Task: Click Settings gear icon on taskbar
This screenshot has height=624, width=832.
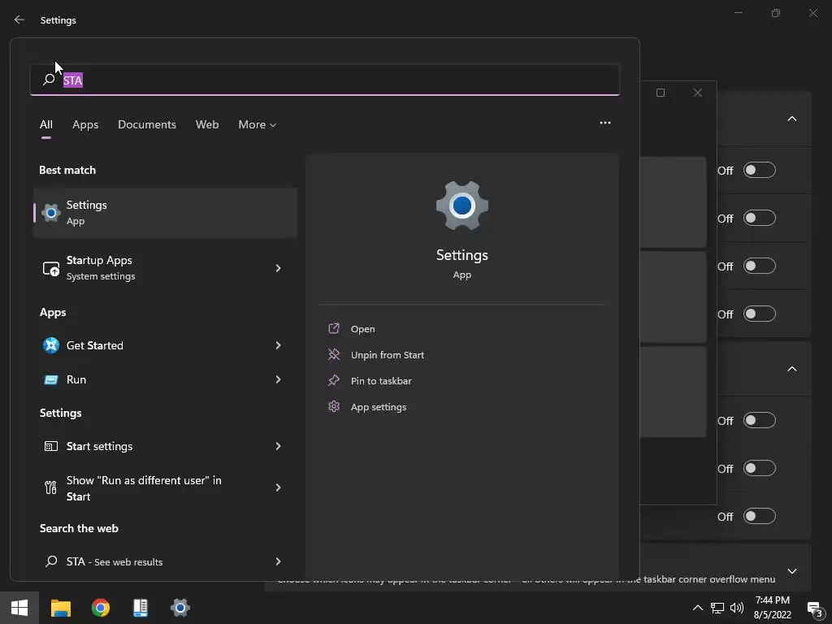Action: pos(180,608)
